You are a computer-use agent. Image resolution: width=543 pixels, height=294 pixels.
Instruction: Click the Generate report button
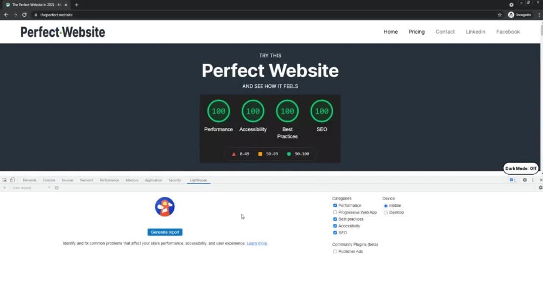pos(165,232)
